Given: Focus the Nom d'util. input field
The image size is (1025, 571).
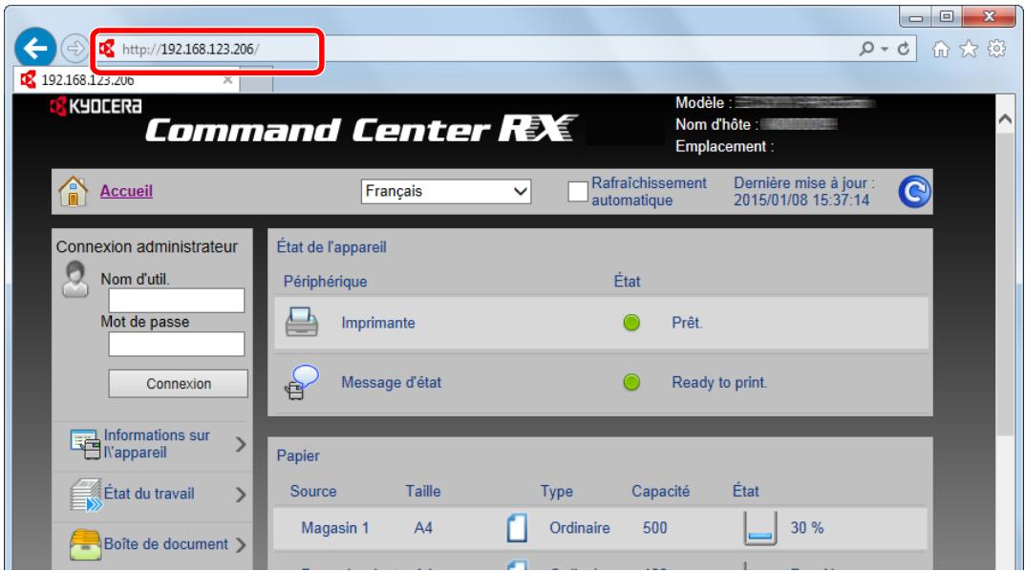Looking at the screenshot, I should (177, 301).
